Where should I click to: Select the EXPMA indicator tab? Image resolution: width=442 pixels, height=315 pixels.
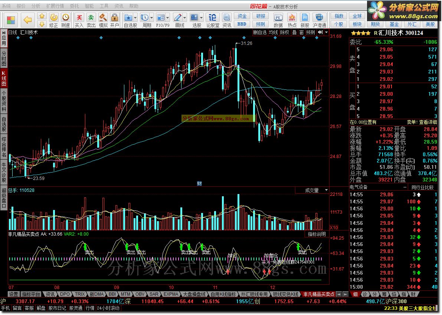(x=171, y=294)
